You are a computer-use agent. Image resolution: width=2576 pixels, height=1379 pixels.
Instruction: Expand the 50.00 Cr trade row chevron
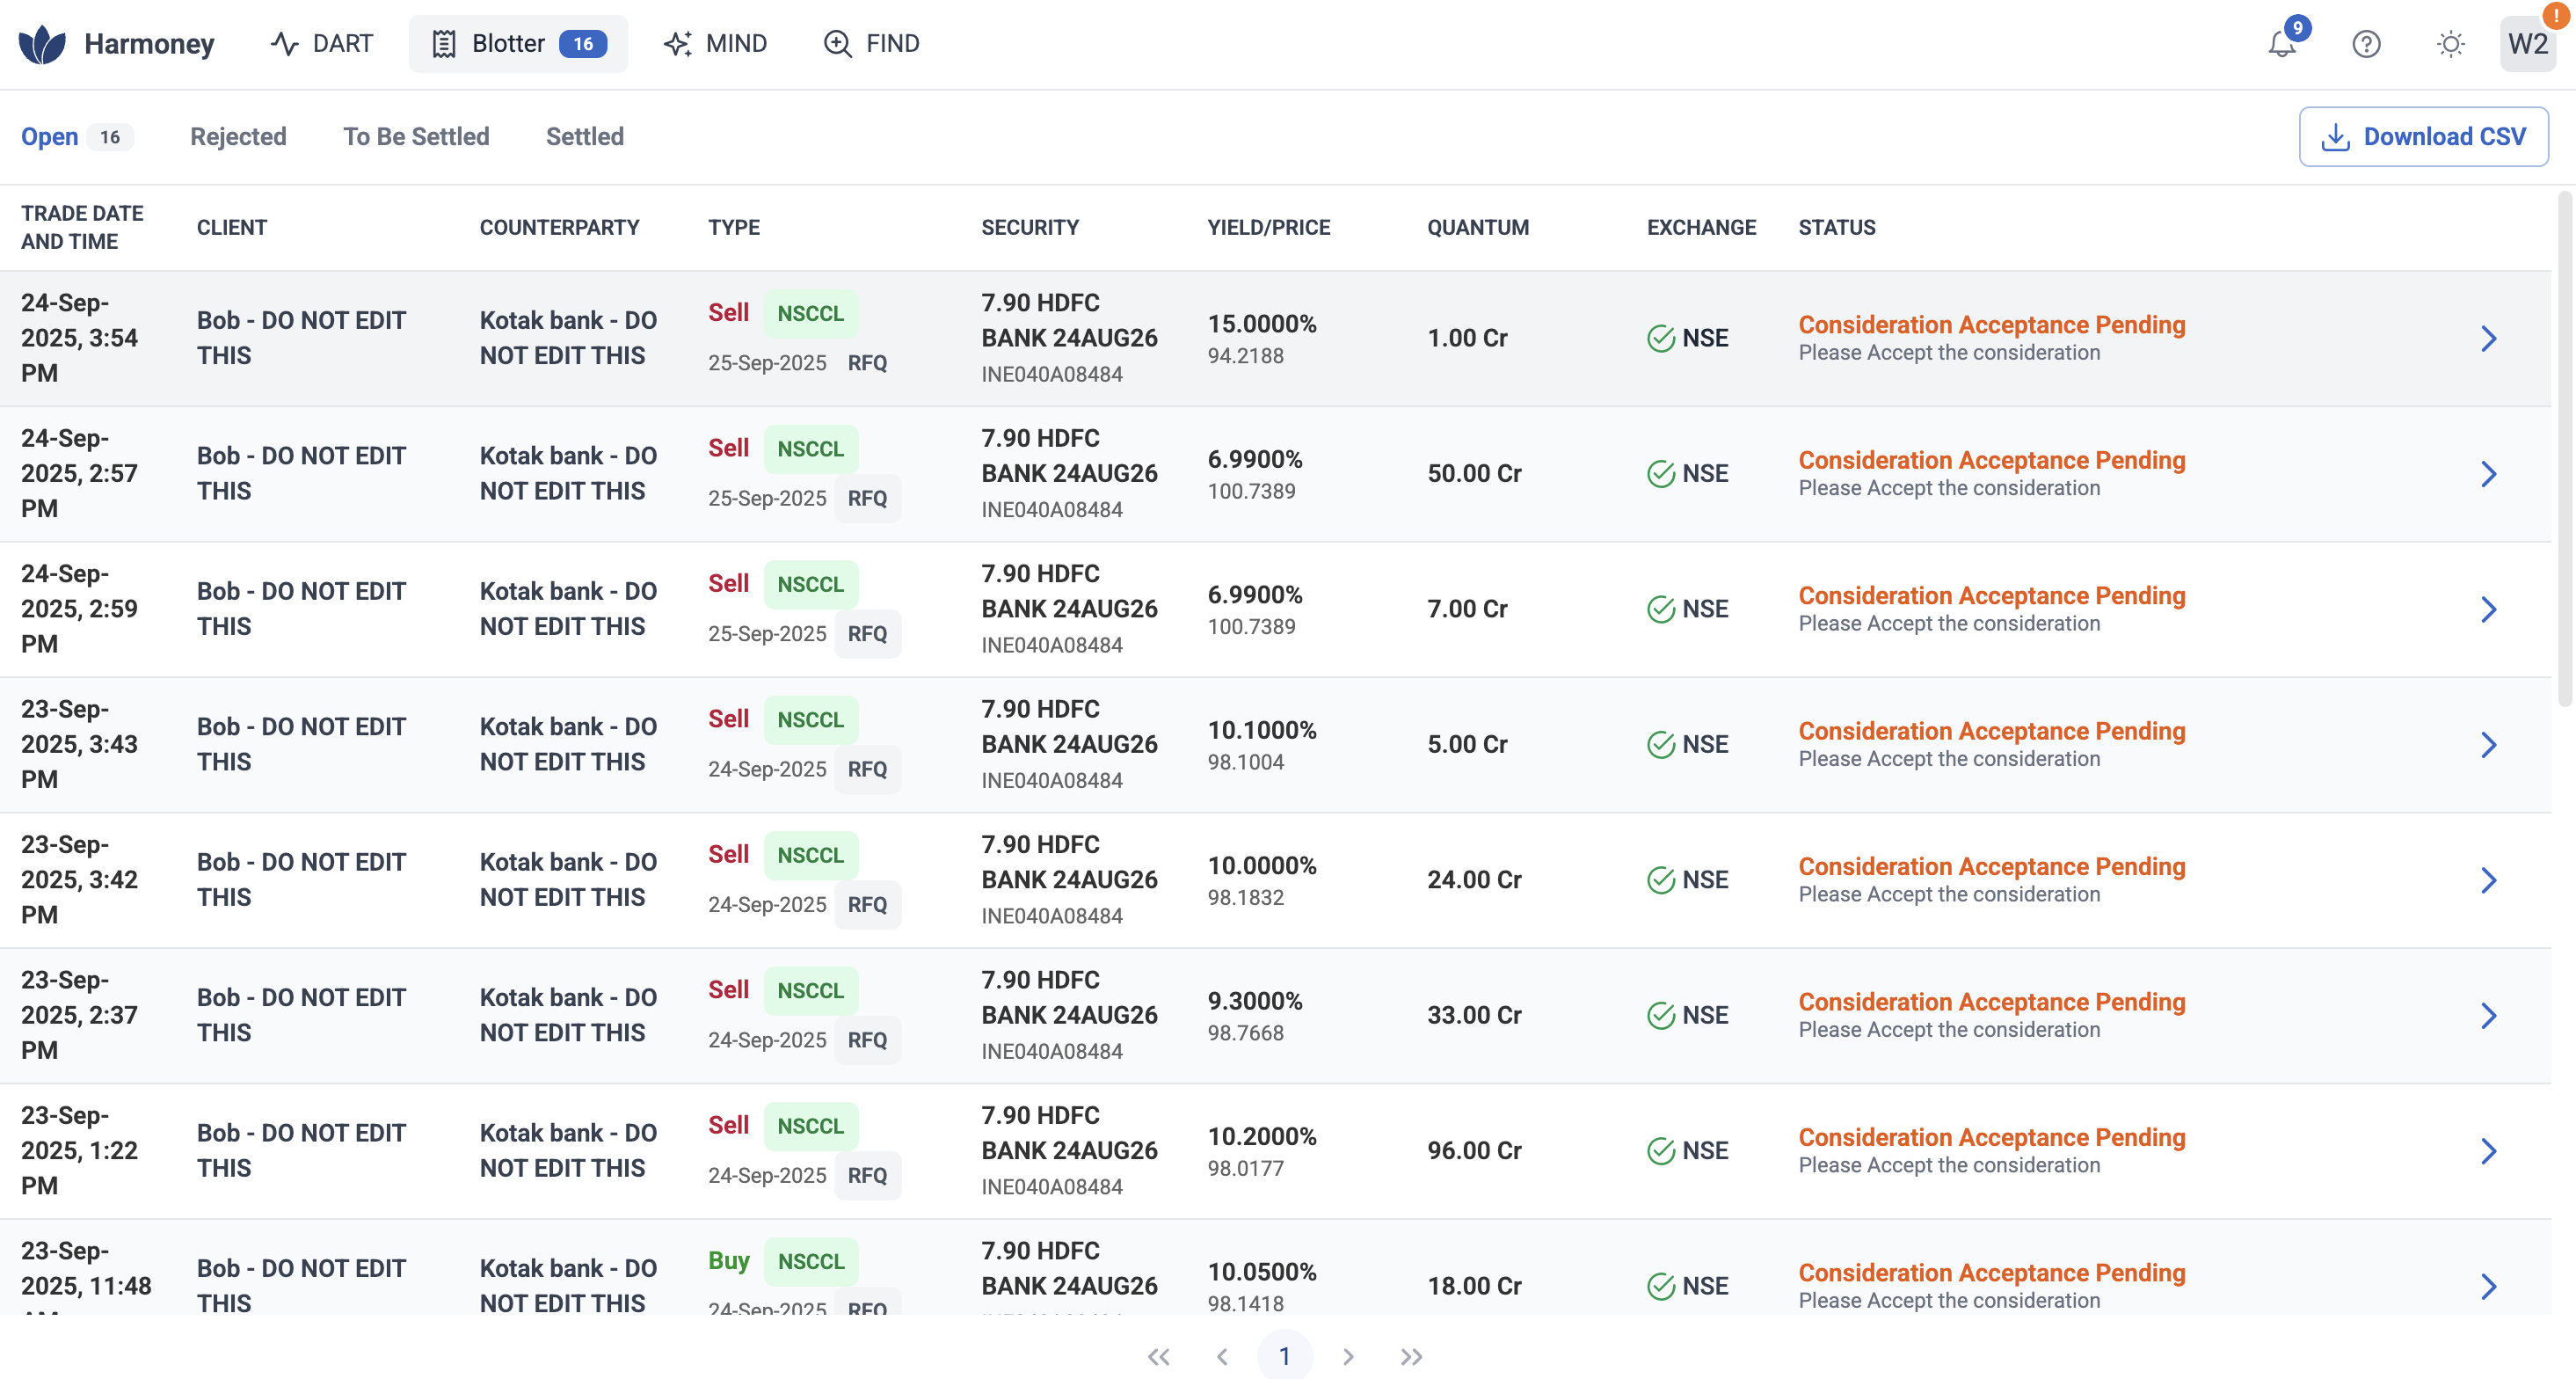pos(2488,474)
